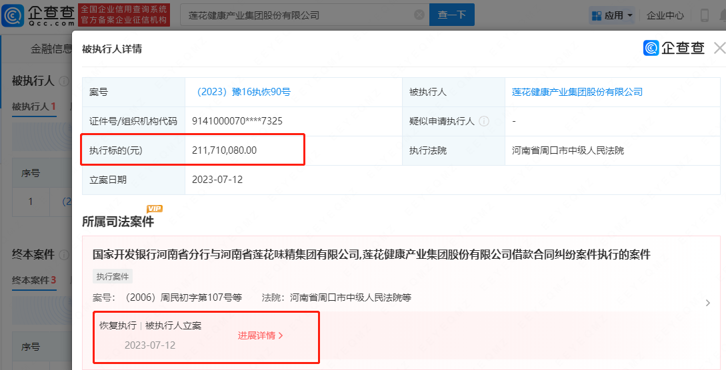726x370 pixels.
Task: Click the 所属司法案件 section heading
Action: [118, 222]
